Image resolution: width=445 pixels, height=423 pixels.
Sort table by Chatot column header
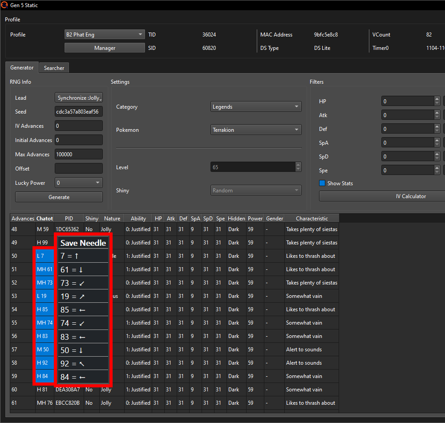[44, 219]
